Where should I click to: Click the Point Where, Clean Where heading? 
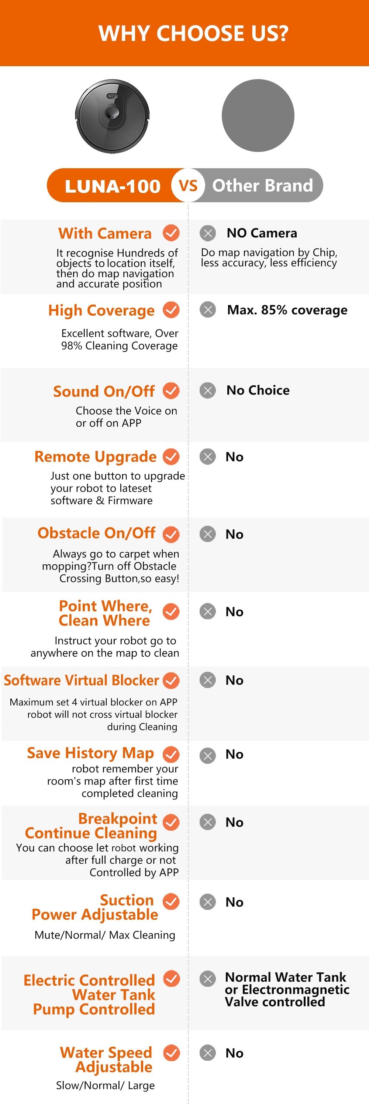coord(105,613)
